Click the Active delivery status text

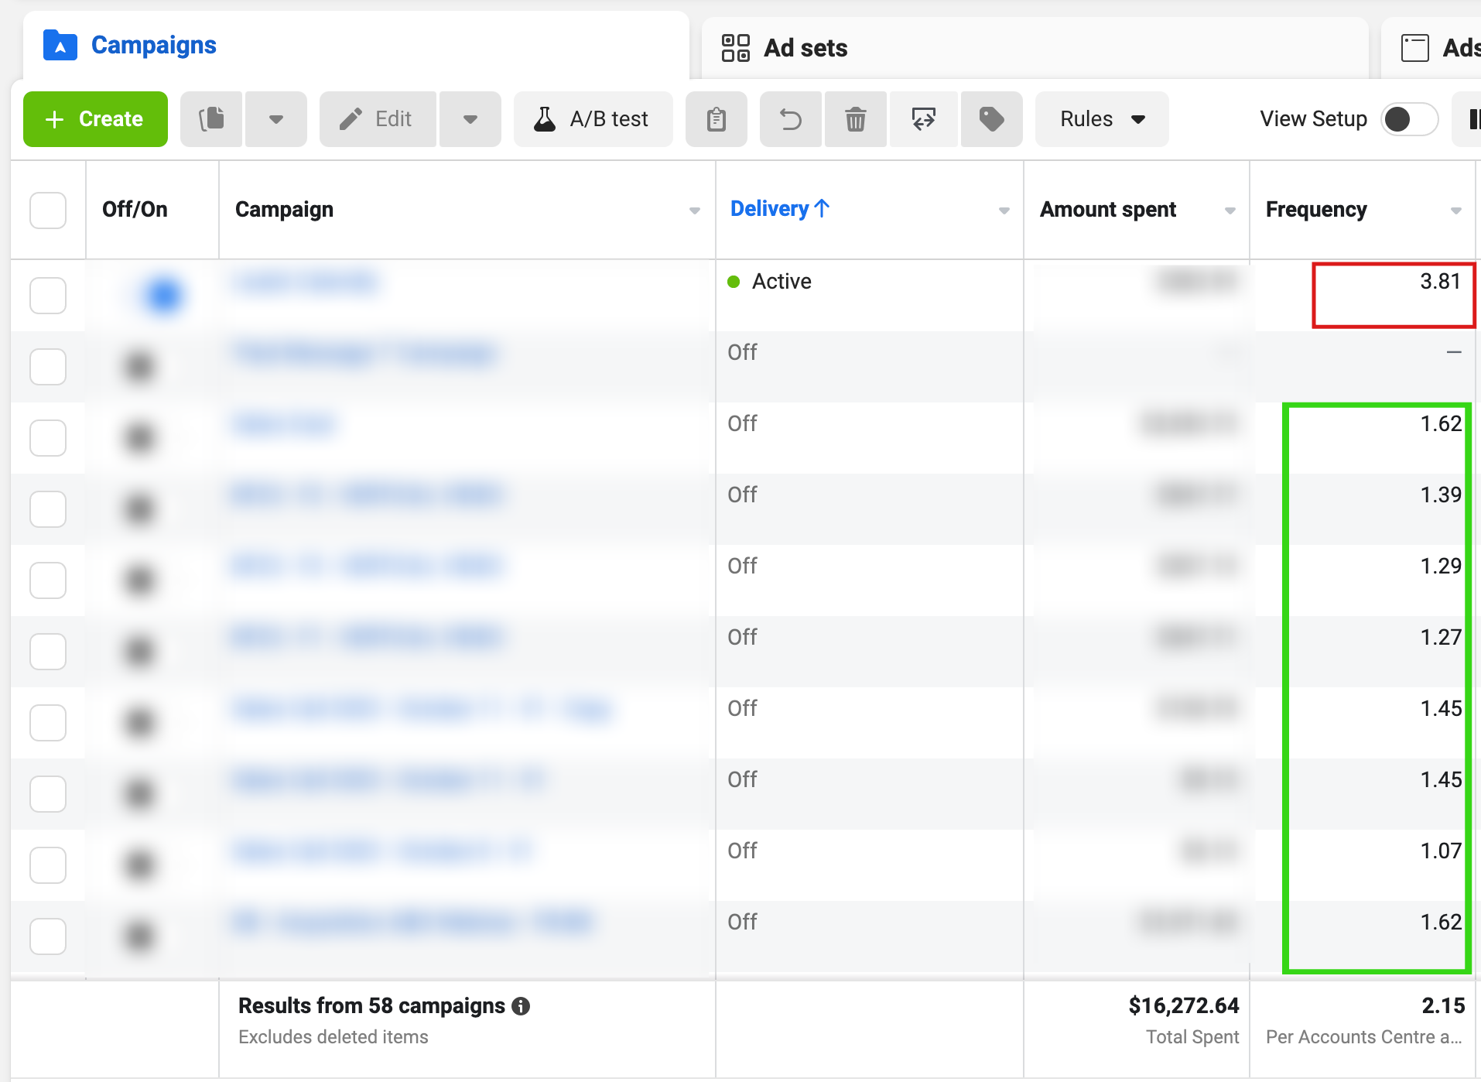(x=782, y=282)
